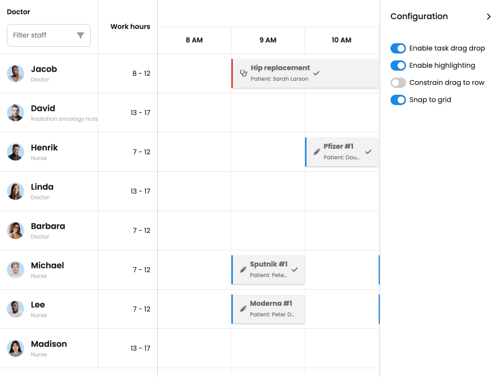
Task: Select the Moderna #1 event card
Action: tap(268, 309)
